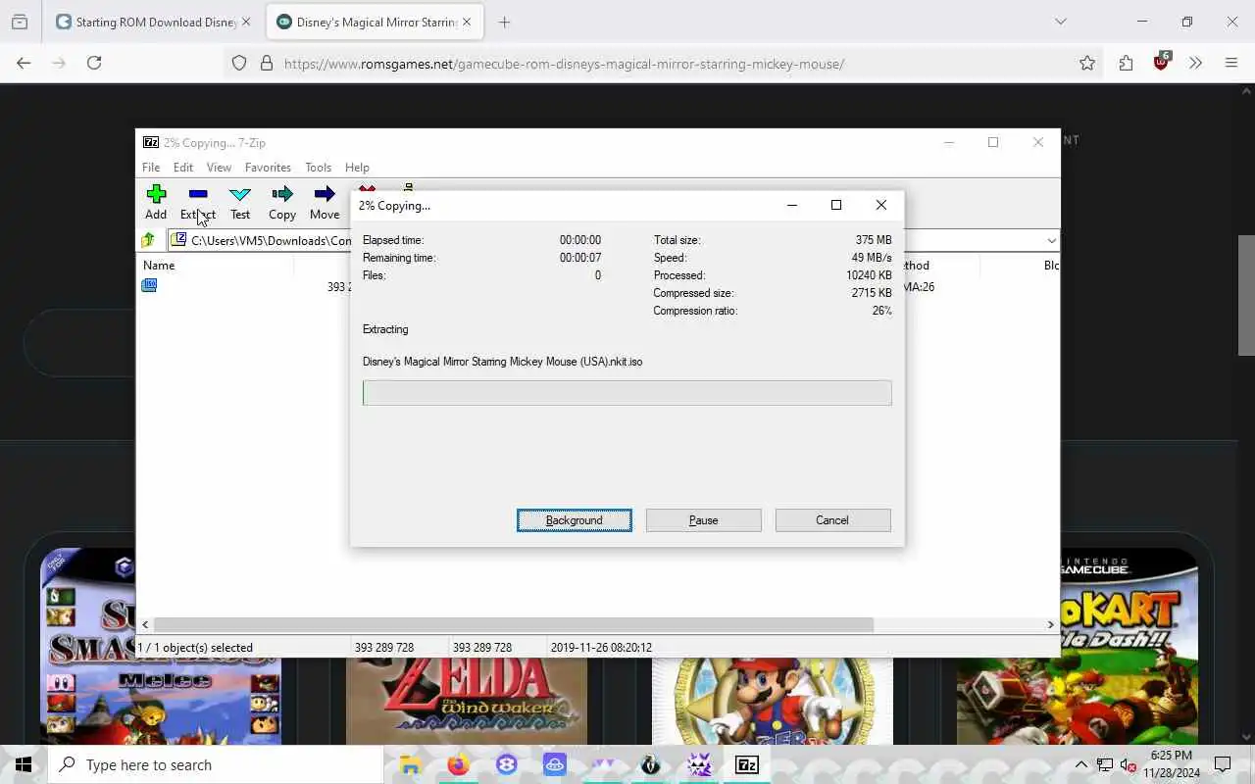View site tracking protection shield icon
The image size is (1255, 784).
[239, 63]
